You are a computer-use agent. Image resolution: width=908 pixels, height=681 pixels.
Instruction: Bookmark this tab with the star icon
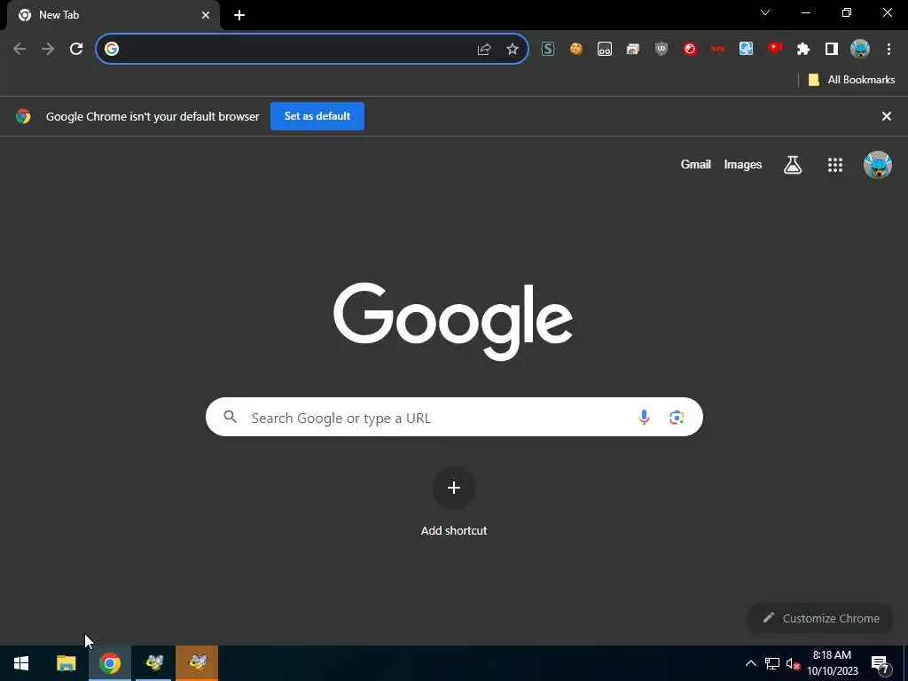pos(512,50)
